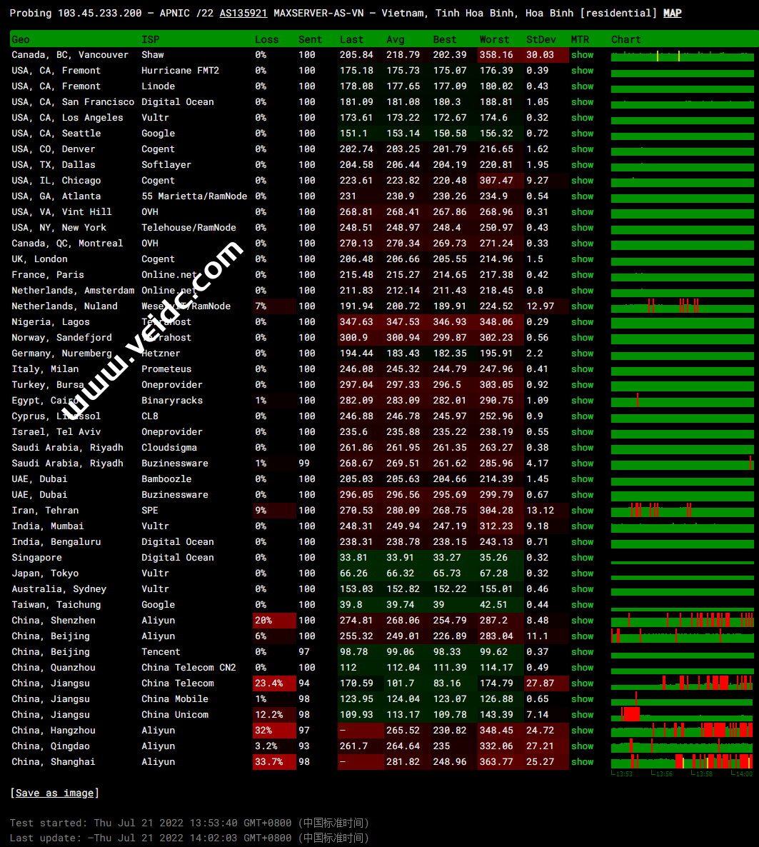
Task: Show MTR for Los Angeles Vultr row
Action: [583, 118]
